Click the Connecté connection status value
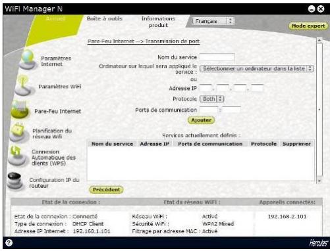330x251 pixels. [x=85, y=217]
